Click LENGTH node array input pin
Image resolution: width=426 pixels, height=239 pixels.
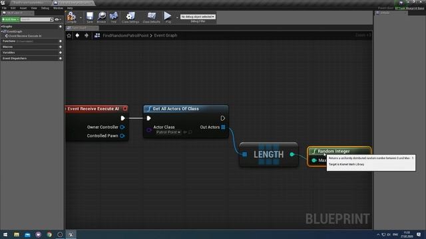pyautogui.click(x=244, y=155)
